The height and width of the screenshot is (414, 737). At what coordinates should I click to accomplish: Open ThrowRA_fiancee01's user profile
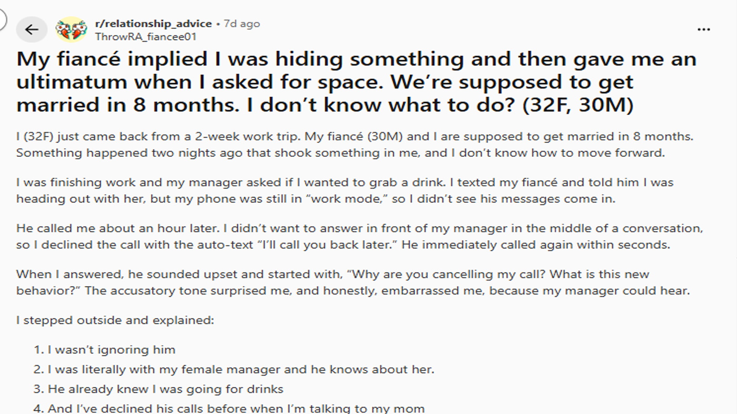[x=146, y=37]
